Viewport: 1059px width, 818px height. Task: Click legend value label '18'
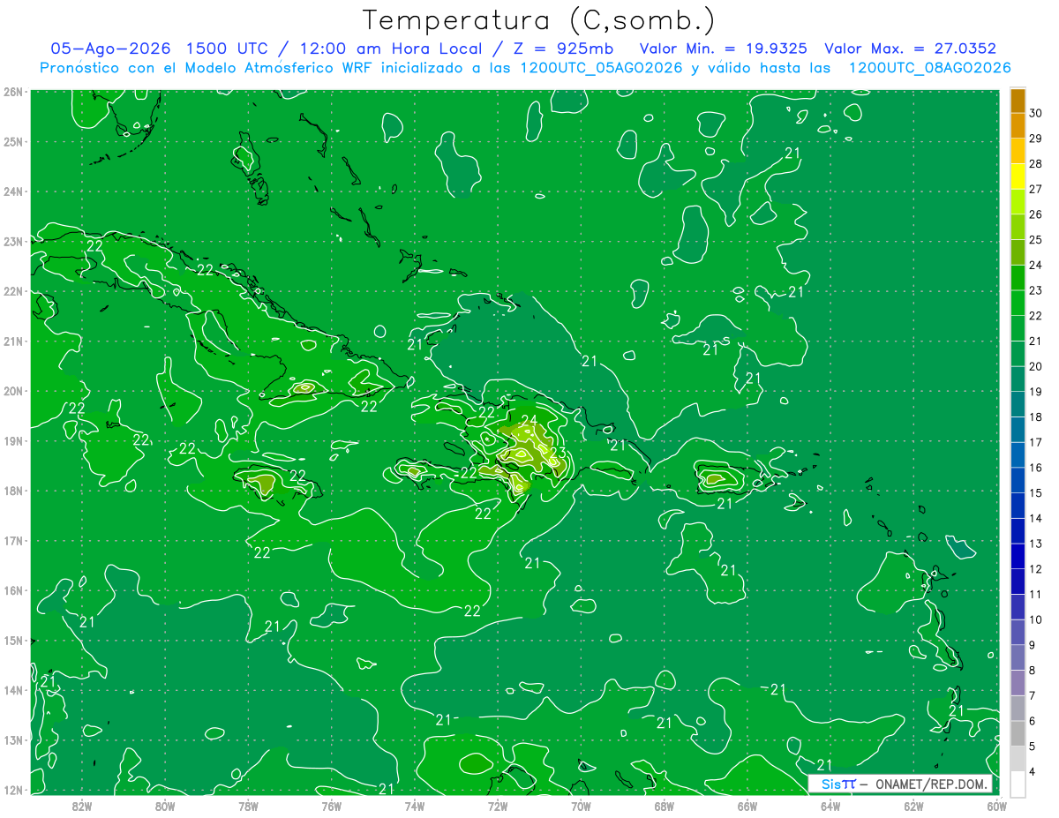pyautogui.click(x=1035, y=417)
